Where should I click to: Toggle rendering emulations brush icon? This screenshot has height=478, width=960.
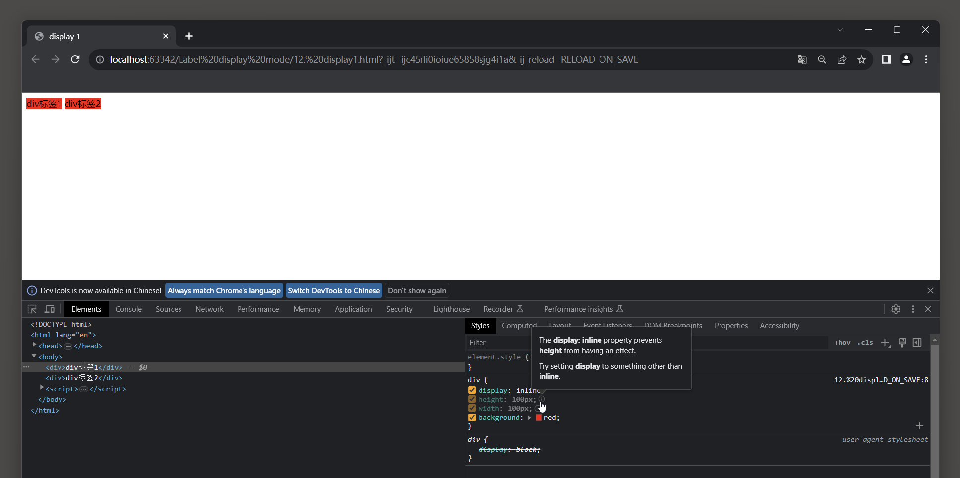pos(902,343)
